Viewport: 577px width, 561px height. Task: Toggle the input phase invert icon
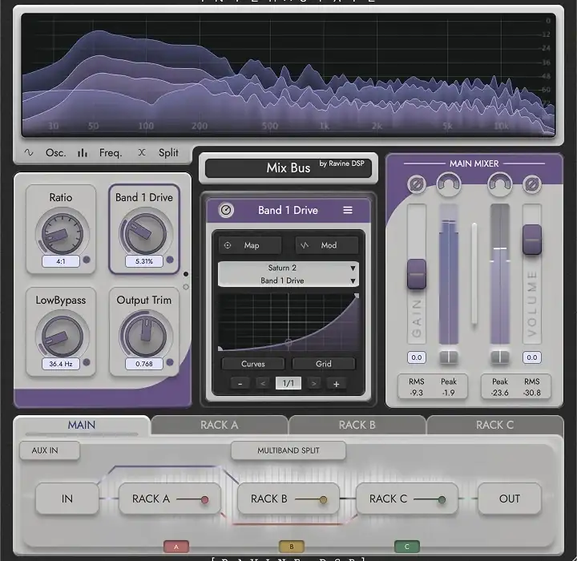(417, 184)
